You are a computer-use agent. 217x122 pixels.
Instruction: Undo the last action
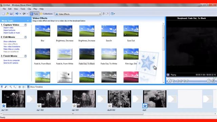[x=17, y=14]
